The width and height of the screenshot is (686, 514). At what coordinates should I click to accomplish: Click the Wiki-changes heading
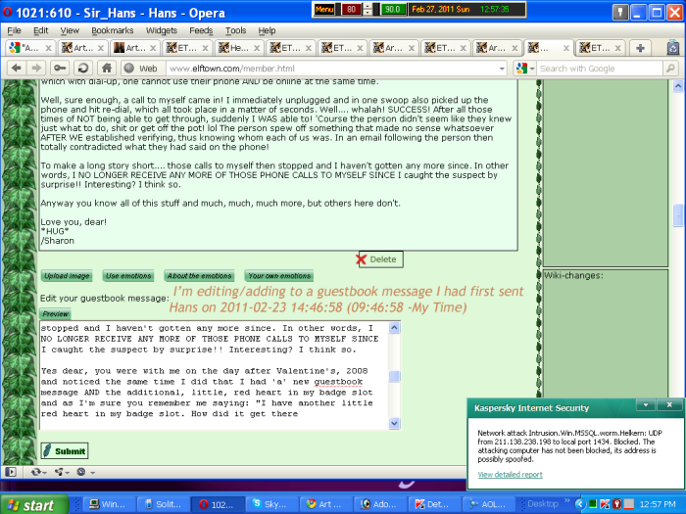pyautogui.click(x=573, y=275)
